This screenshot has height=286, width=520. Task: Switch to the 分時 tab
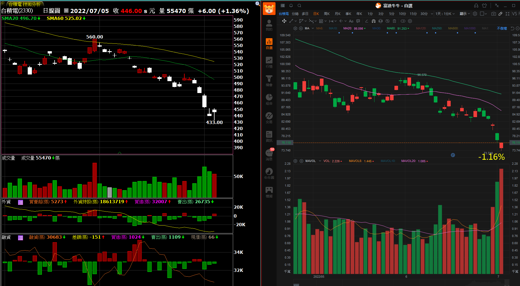click(x=295, y=14)
